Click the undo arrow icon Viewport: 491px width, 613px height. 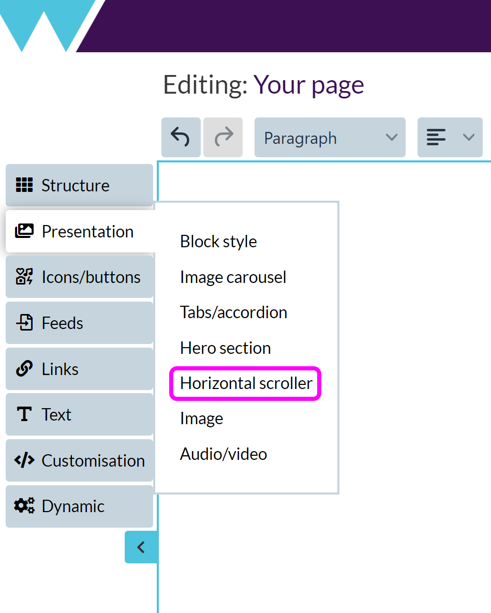181,138
